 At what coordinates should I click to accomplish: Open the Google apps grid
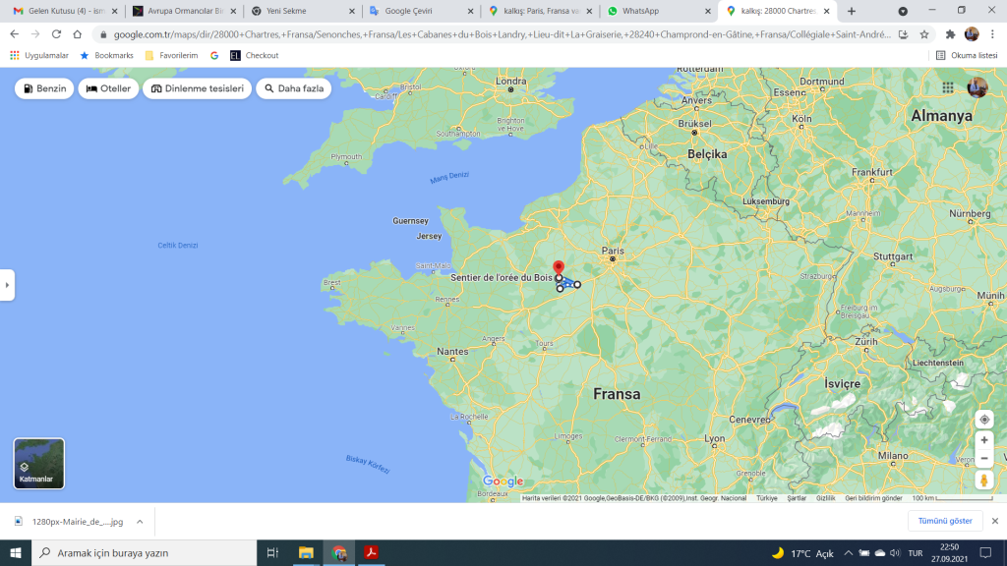tap(948, 87)
